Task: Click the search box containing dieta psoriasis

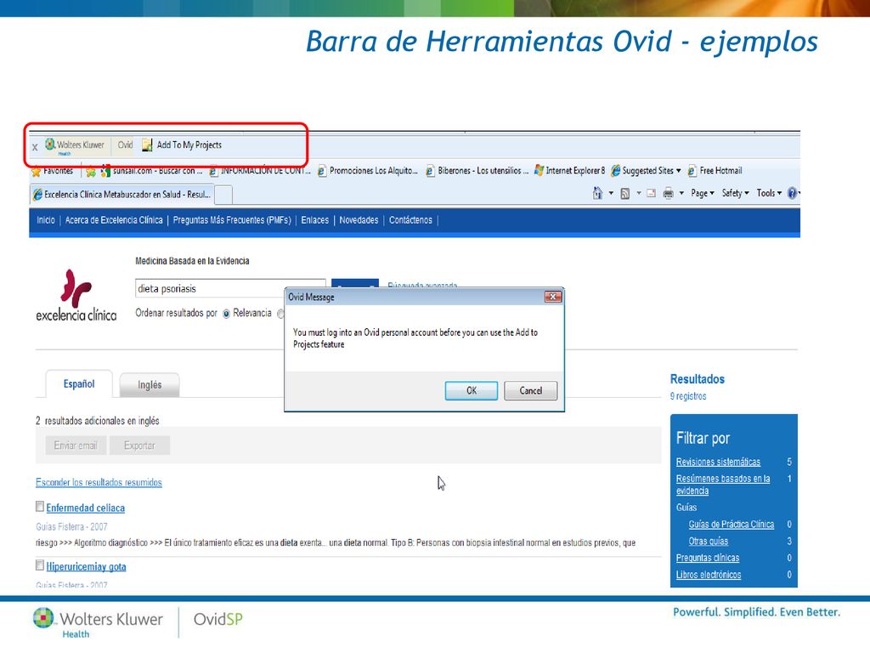Action: coord(230,289)
